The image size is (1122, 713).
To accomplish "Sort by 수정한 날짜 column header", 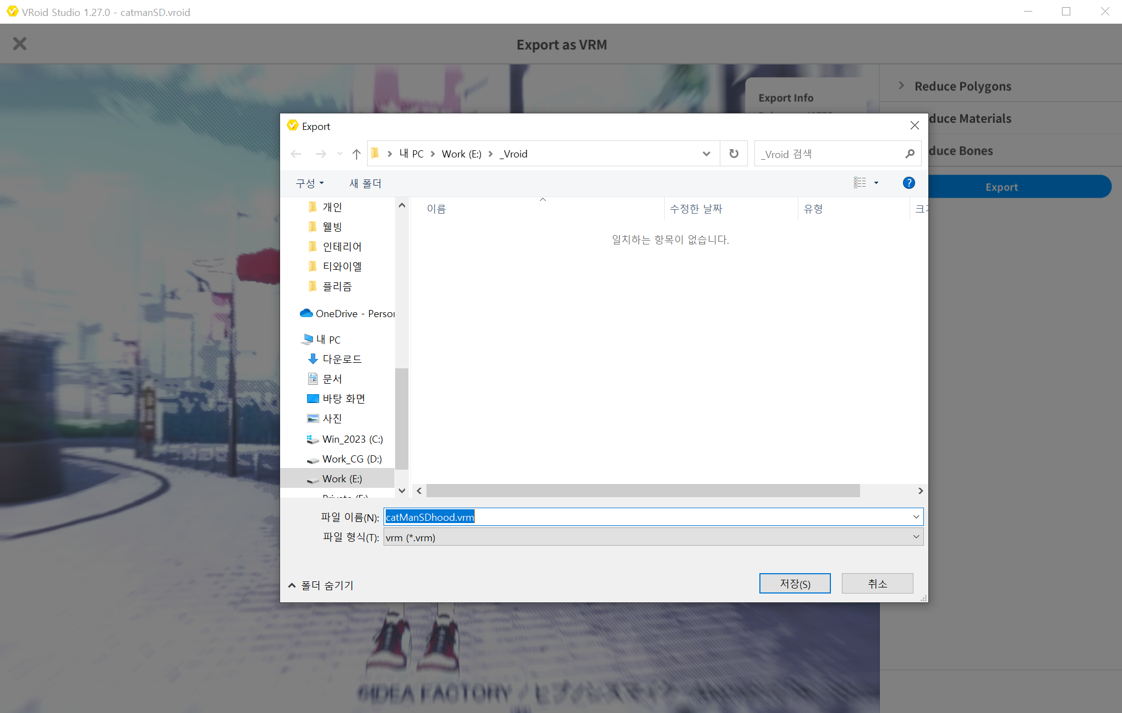I will (x=696, y=209).
